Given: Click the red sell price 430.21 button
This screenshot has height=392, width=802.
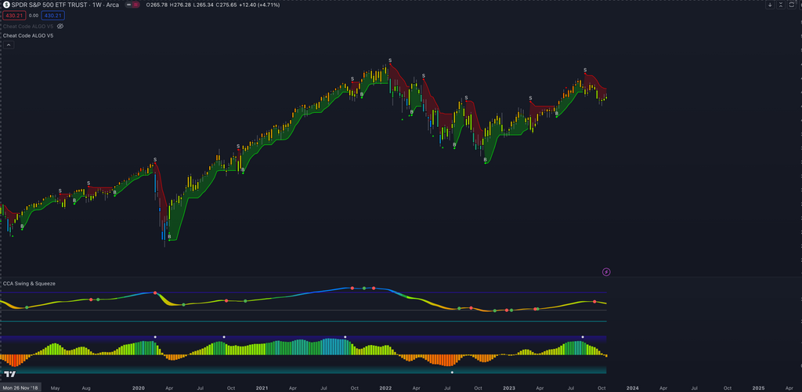Looking at the screenshot, I should [x=13, y=16].
